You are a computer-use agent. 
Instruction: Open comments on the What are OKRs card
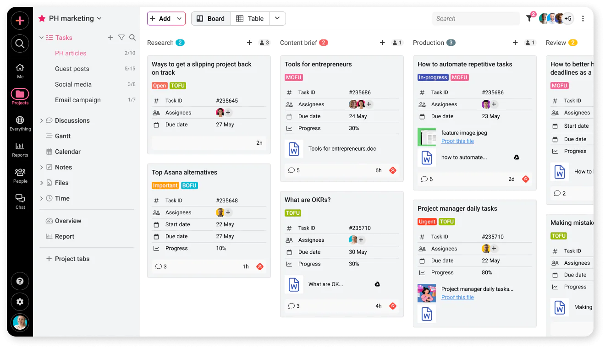293,306
